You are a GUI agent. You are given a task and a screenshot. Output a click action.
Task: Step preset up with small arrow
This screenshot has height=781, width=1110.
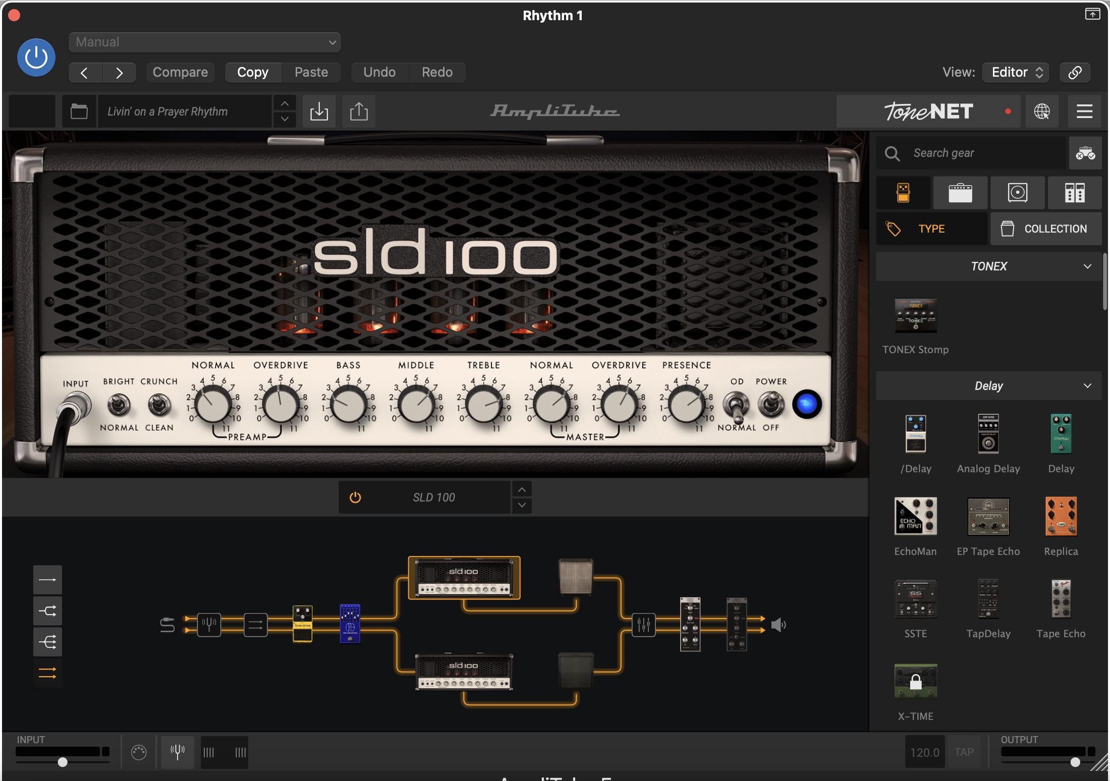pyautogui.click(x=285, y=103)
